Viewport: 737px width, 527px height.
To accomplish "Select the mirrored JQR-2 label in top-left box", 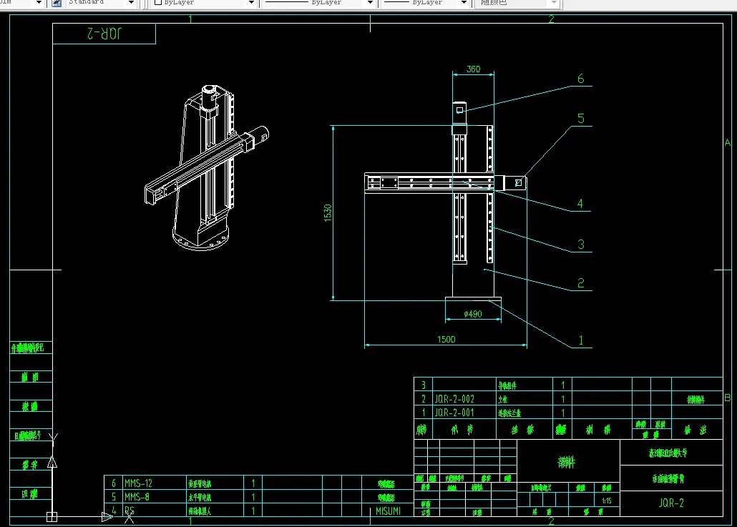I will [104, 34].
